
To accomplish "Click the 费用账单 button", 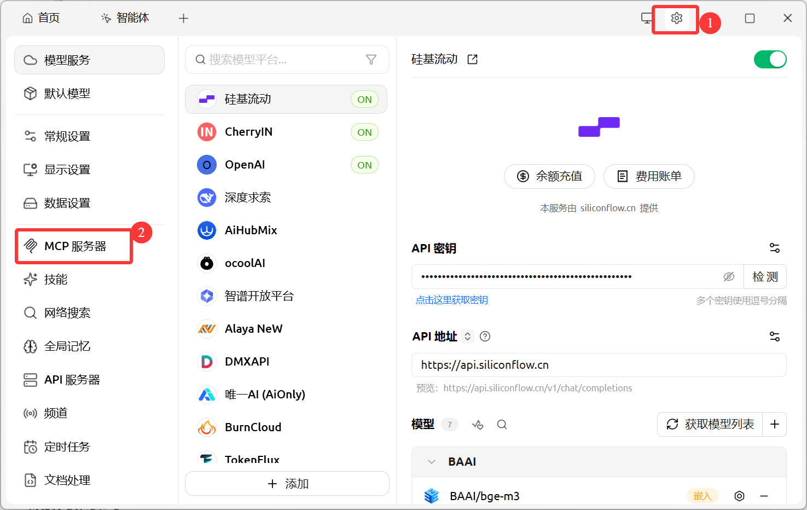I will coord(649,176).
